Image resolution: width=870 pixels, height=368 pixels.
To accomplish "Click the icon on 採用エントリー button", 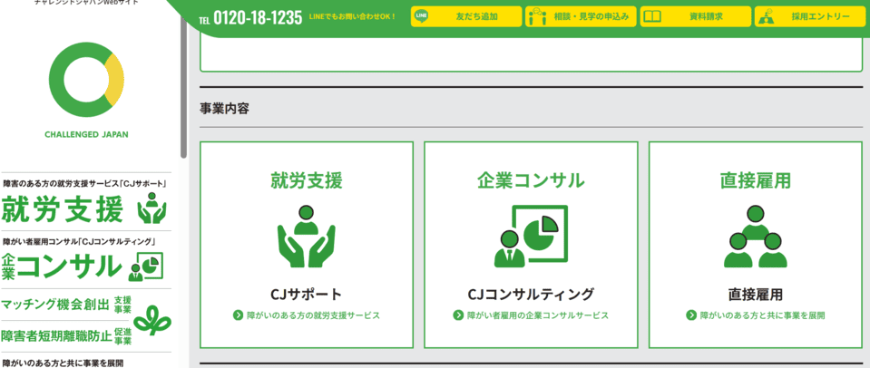I will click(x=767, y=16).
